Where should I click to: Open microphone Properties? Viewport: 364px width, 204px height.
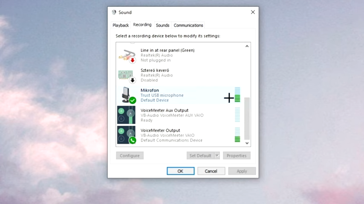coord(237,156)
